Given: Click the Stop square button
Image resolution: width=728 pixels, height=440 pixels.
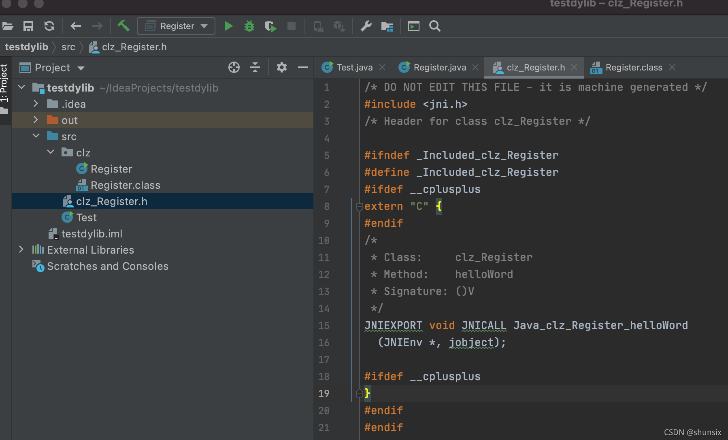Looking at the screenshot, I should point(292,26).
